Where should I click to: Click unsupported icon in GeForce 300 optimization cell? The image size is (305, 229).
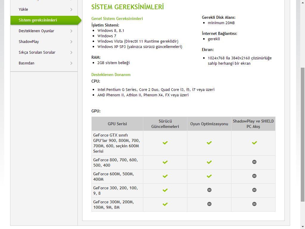pos(209,190)
